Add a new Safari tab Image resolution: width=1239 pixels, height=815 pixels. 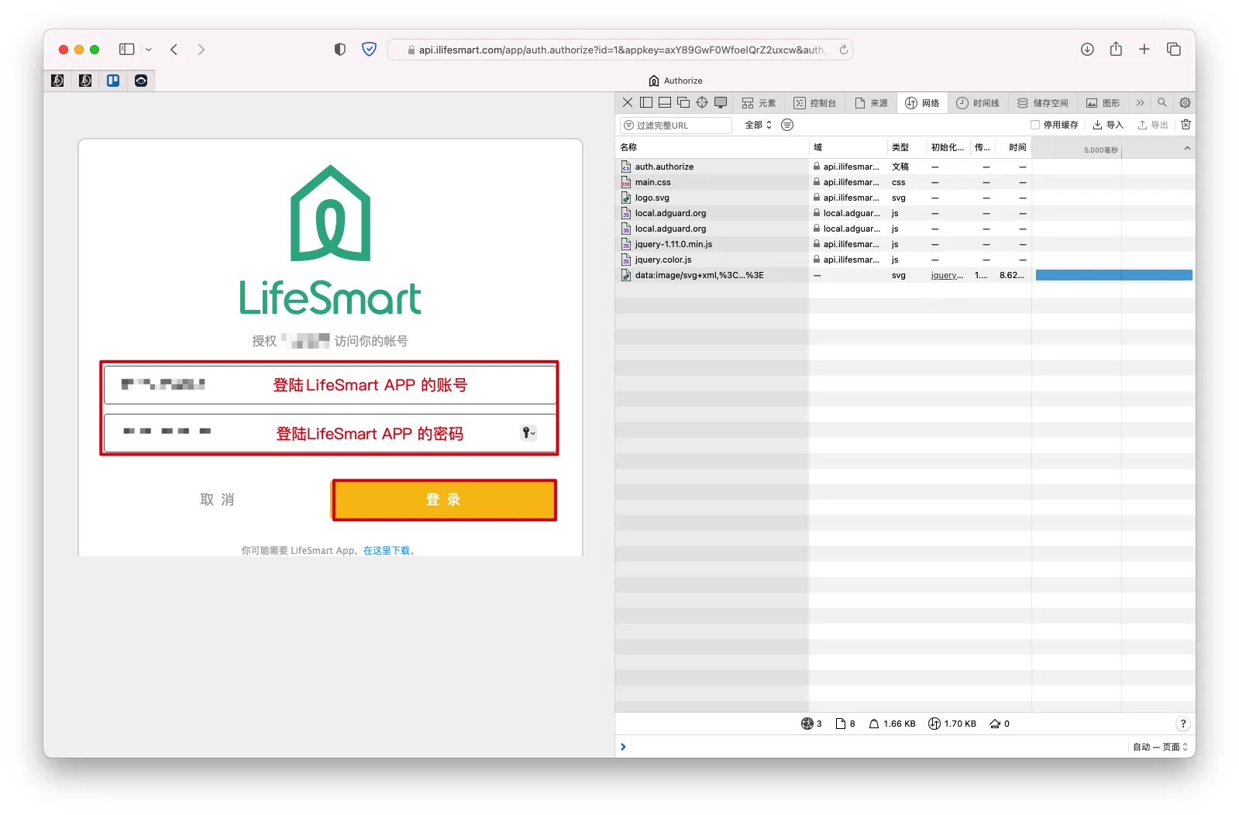click(1144, 50)
